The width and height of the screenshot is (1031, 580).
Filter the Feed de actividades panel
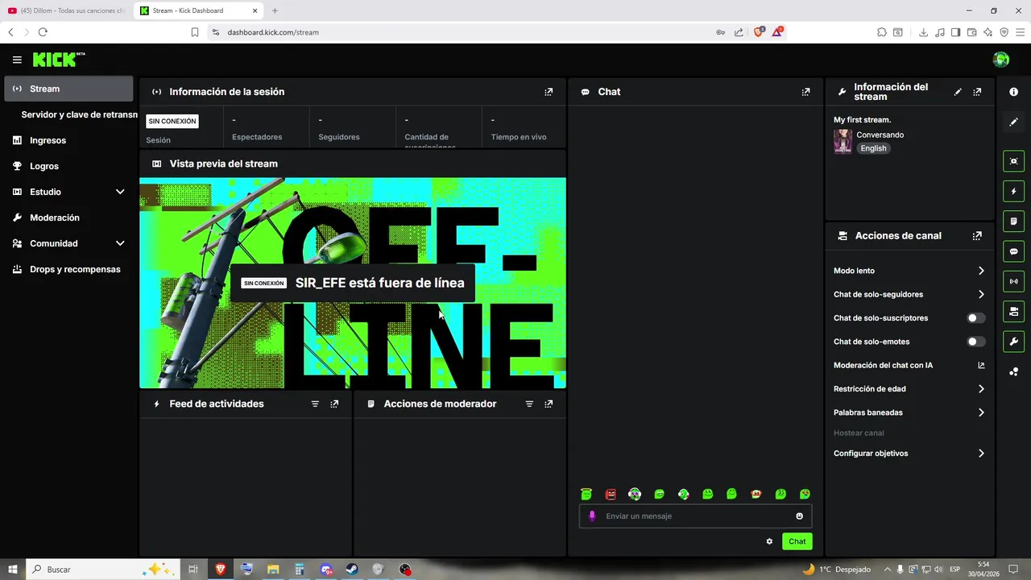(x=315, y=404)
